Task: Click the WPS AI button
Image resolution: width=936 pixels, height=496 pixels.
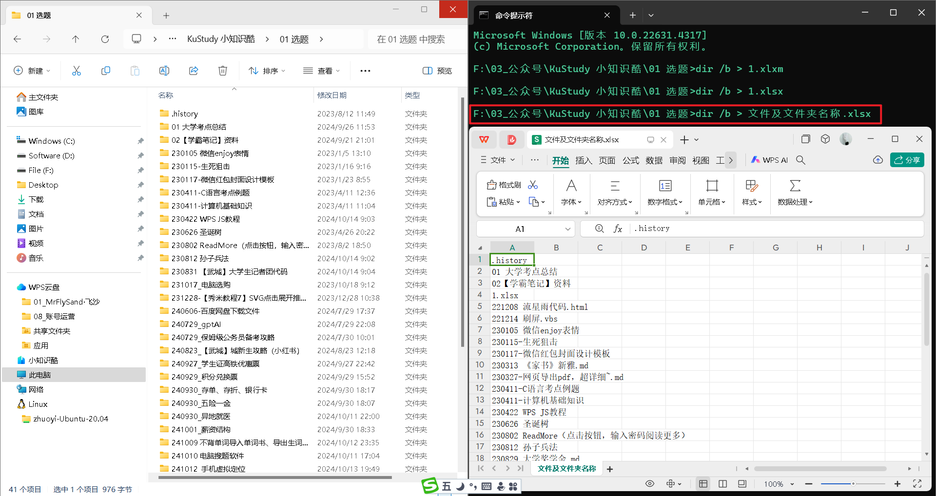Action: pyautogui.click(x=769, y=160)
